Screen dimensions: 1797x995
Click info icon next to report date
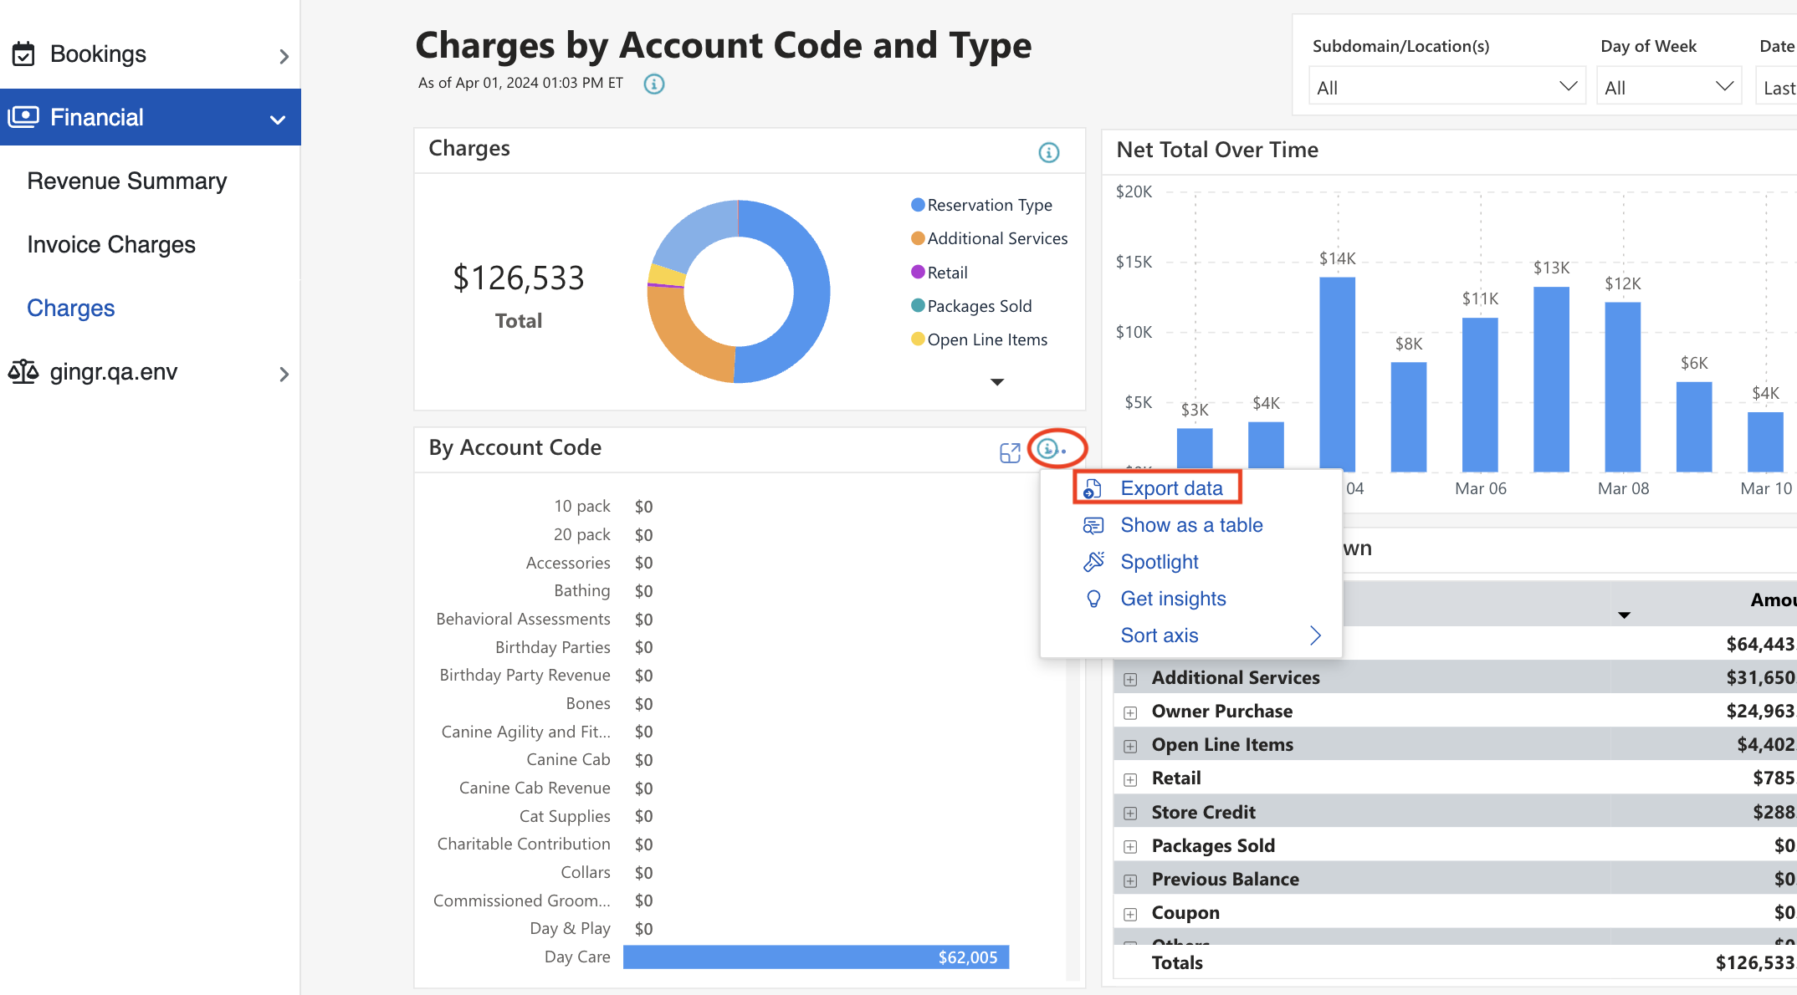tap(654, 84)
